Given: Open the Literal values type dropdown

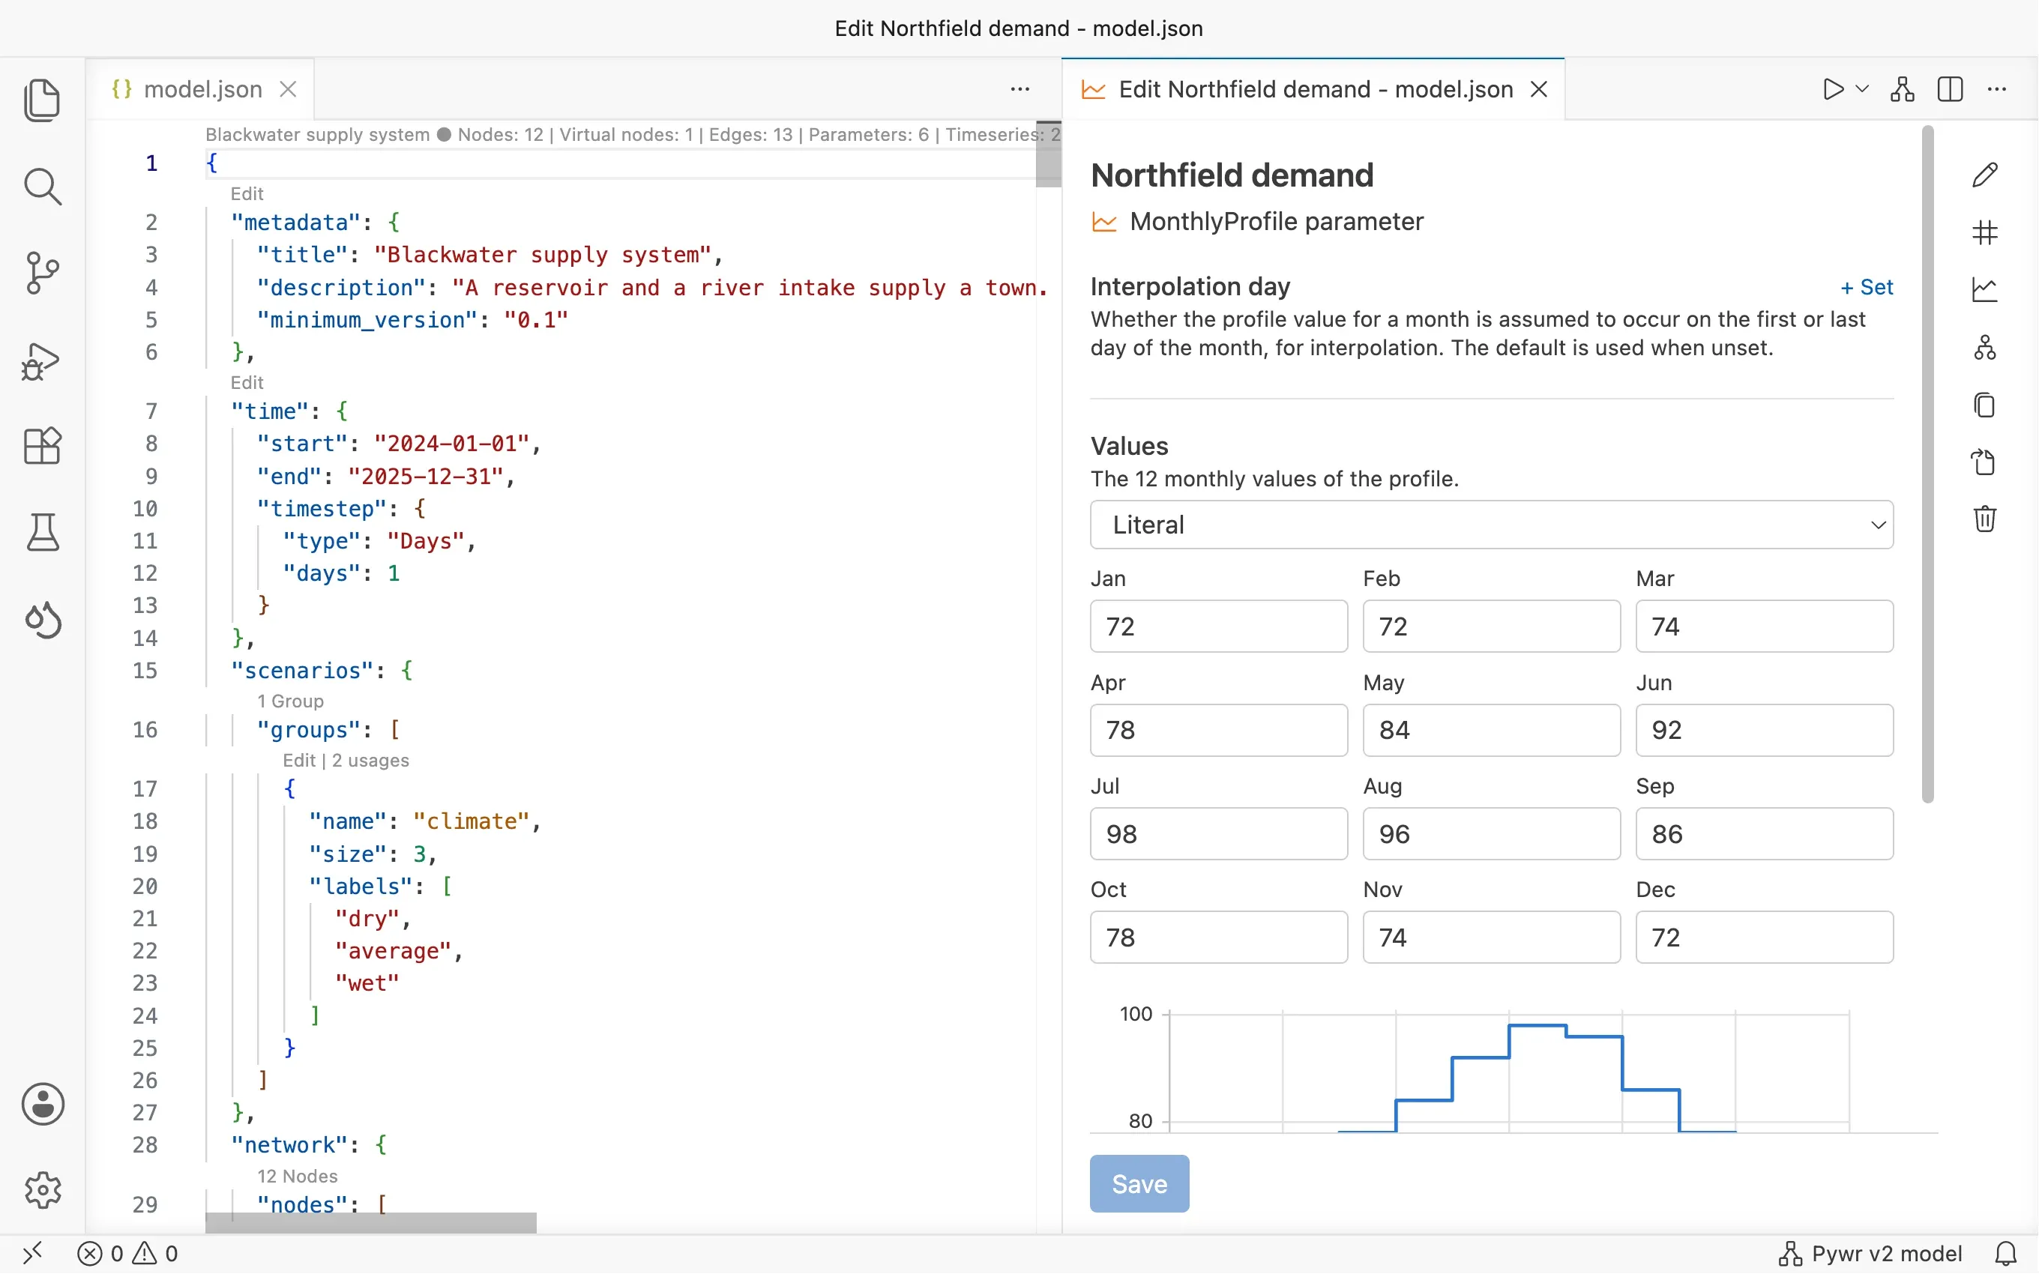Looking at the screenshot, I should [1491, 525].
